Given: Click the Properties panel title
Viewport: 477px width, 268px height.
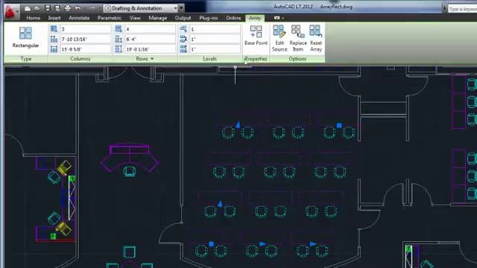Looking at the screenshot, I should [256, 59].
